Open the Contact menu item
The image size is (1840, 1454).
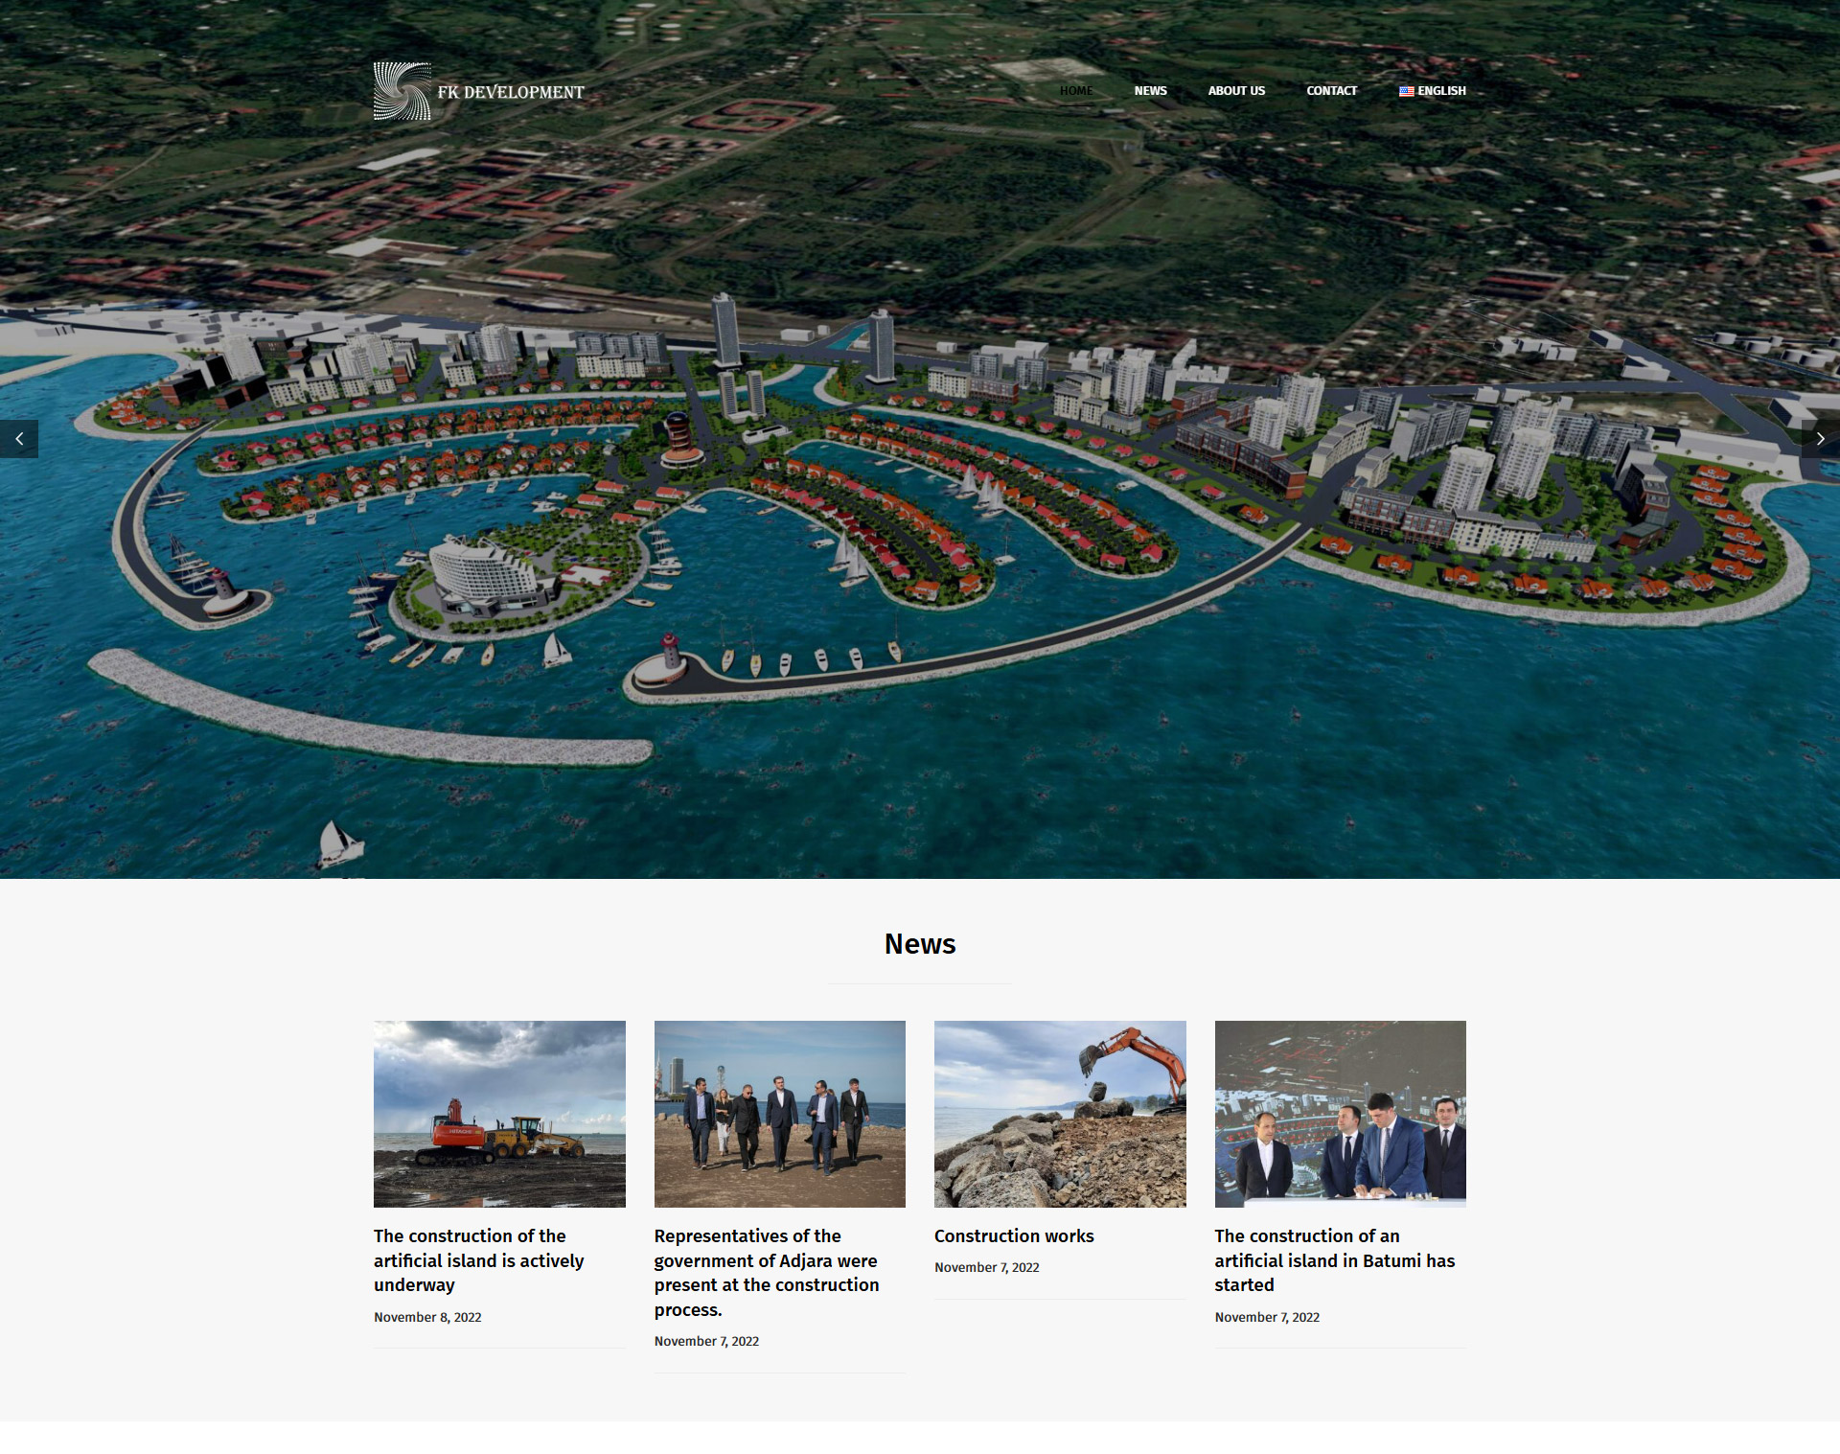1331,91
